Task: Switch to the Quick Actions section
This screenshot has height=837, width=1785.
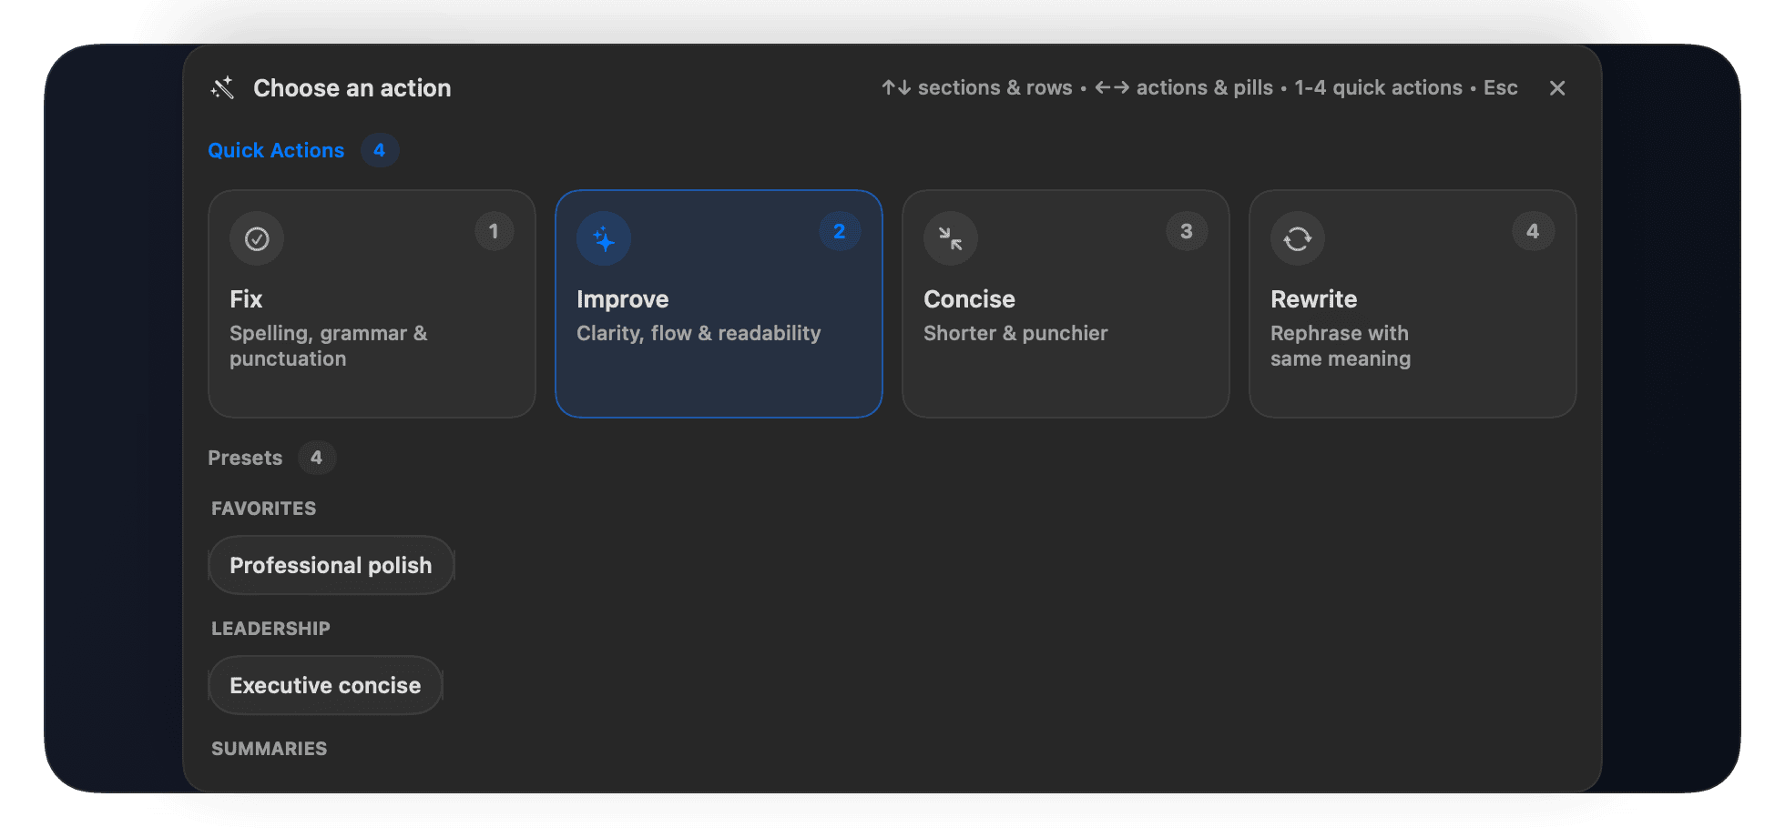Action: (276, 150)
